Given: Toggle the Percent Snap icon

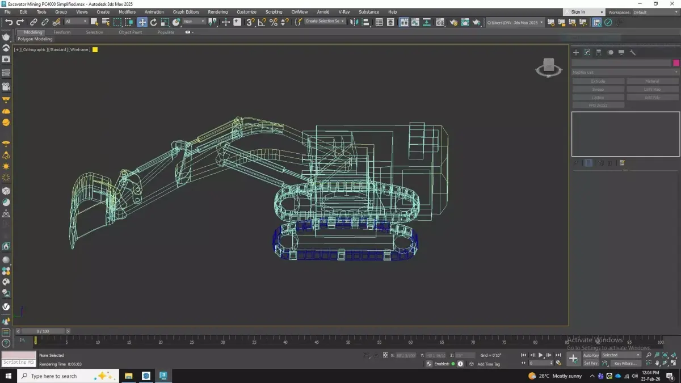Looking at the screenshot, I should [274, 22].
